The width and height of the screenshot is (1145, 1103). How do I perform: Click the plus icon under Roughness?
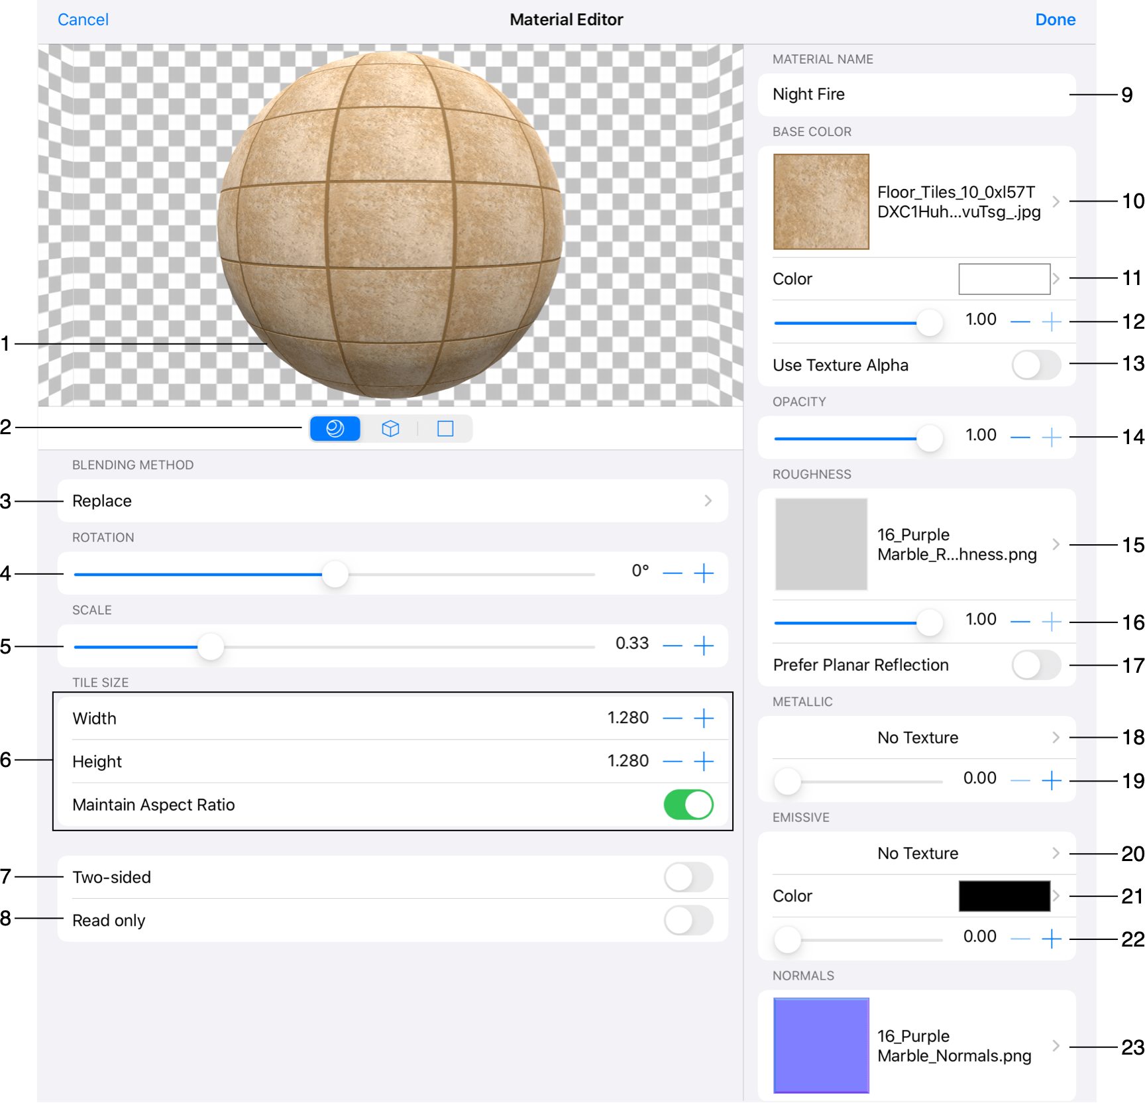pos(1052,621)
